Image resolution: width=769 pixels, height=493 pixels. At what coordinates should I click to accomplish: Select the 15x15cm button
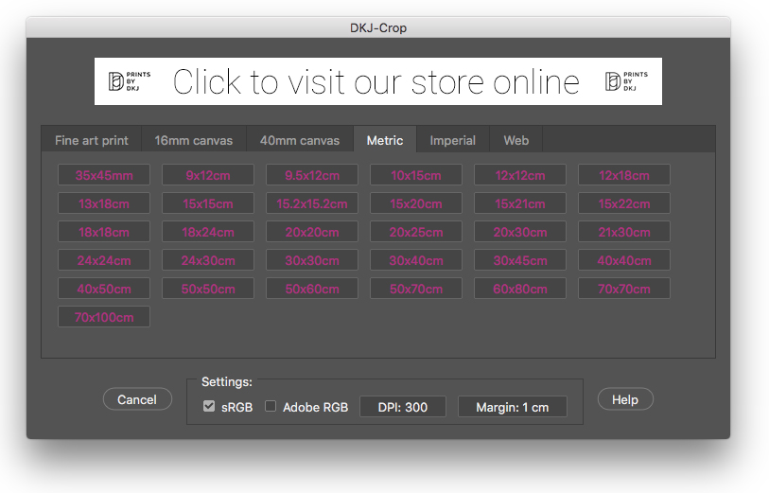coord(208,203)
